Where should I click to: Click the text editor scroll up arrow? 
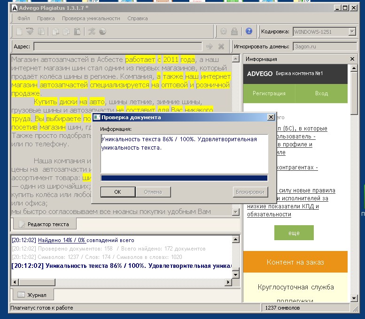pos(236,59)
